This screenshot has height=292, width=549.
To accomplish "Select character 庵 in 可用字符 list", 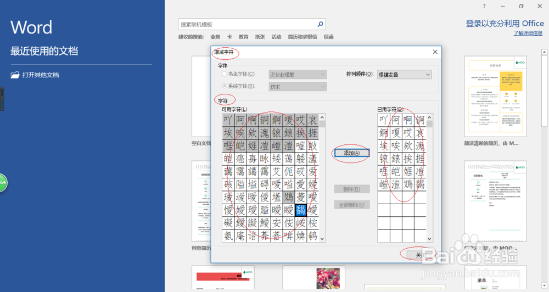I will tap(240, 235).
